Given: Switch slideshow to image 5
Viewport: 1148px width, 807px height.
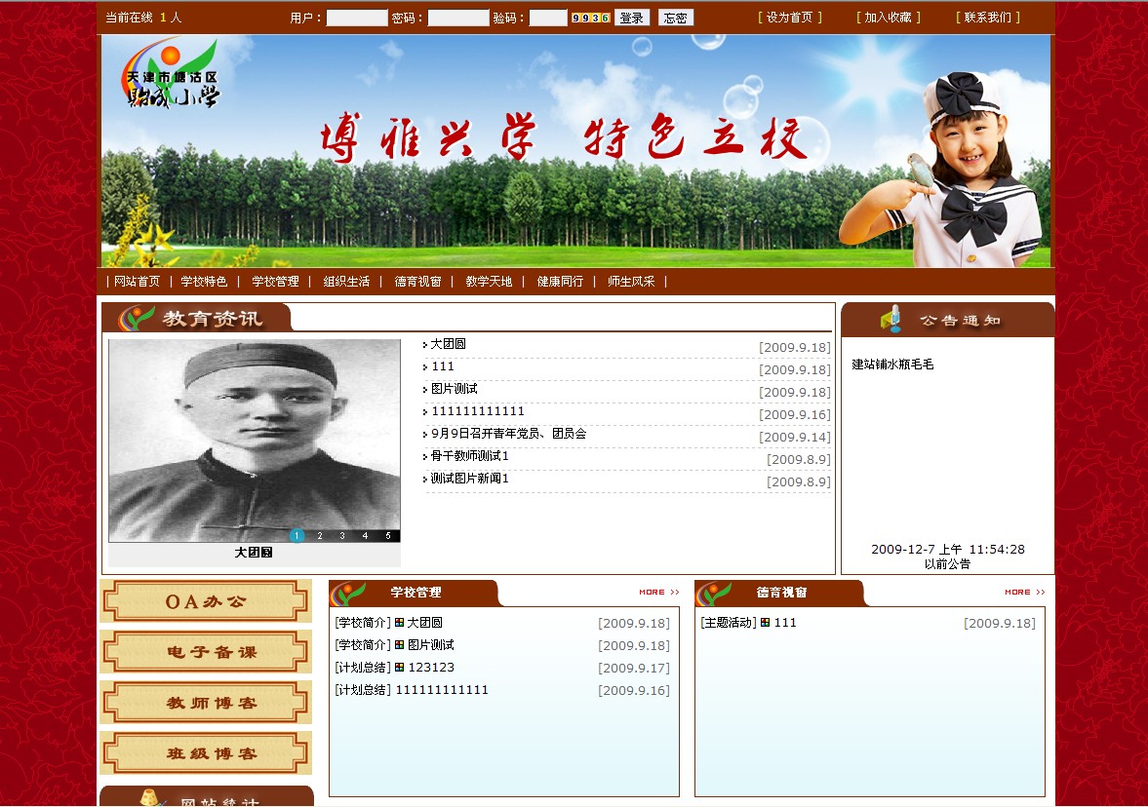Looking at the screenshot, I should pyautogui.click(x=387, y=535).
